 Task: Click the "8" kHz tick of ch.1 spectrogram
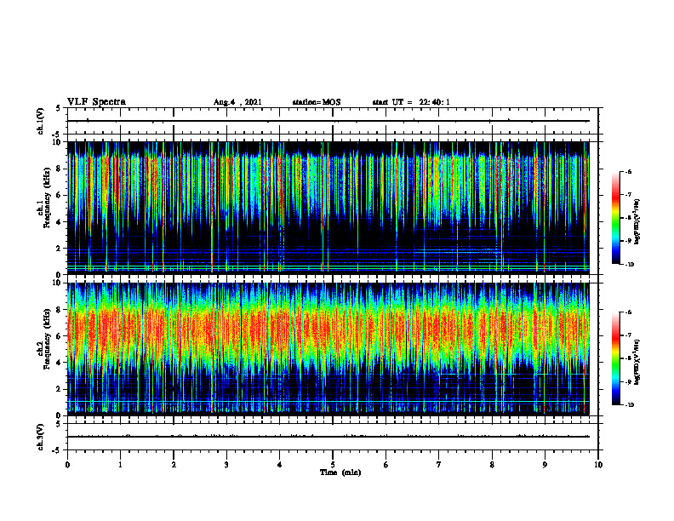(60, 169)
